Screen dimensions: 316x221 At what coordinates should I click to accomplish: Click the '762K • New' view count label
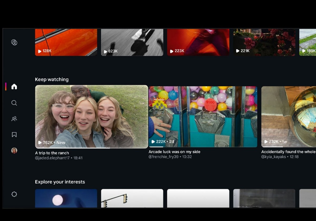point(52,143)
